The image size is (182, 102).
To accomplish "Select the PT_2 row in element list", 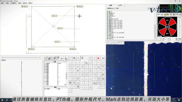I will (55, 82).
